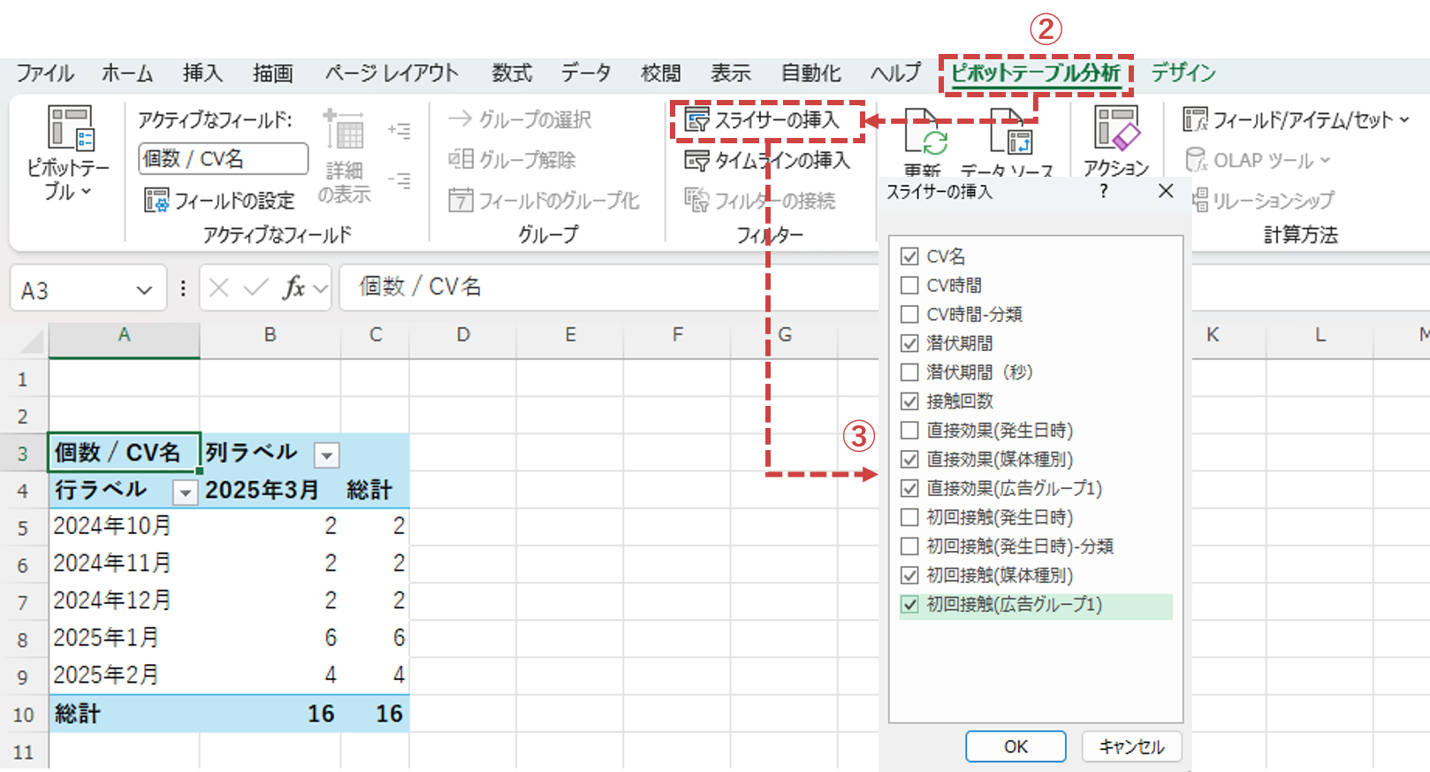Switch to the データ tab

(x=586, y=73)
